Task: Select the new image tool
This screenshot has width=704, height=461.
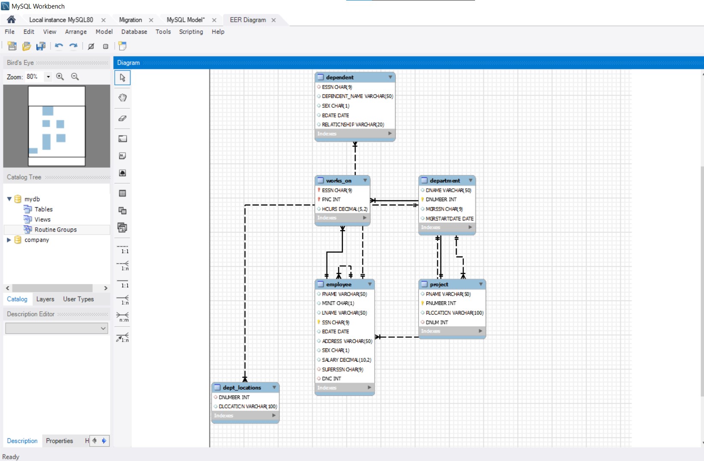Action: (122, 173)
